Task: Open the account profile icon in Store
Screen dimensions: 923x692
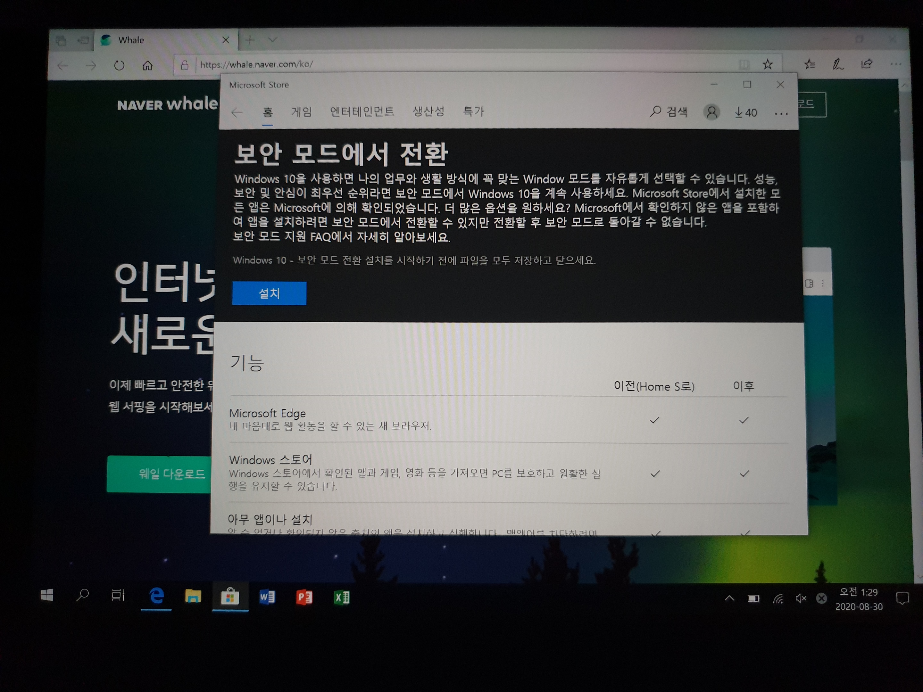Action: (711, 112)
